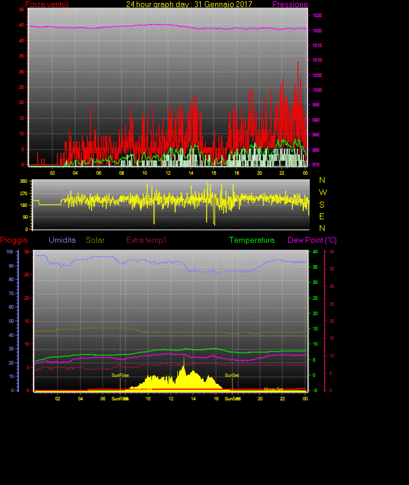Viewport: 409px width, 485px height.
Task: Click the 40 dew point axis value
Action: coord(332,252)
